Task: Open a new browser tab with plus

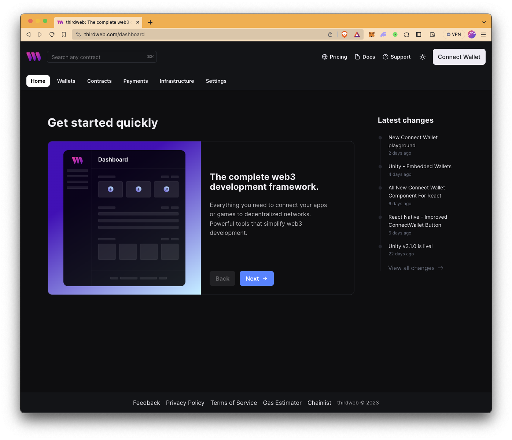Action: (x=150, y=22)
